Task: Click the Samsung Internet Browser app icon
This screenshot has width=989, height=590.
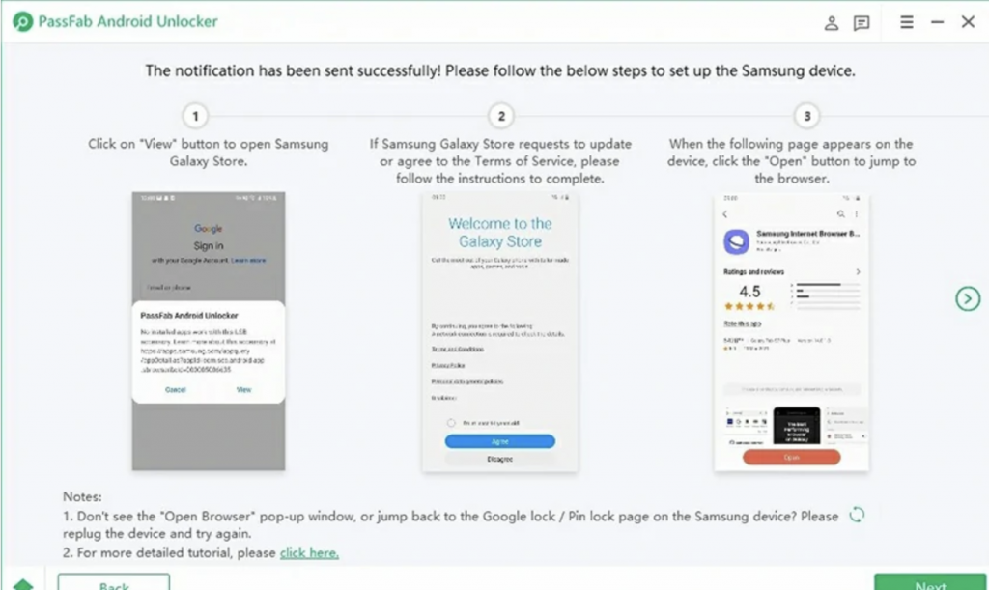Action: [737, 240]
